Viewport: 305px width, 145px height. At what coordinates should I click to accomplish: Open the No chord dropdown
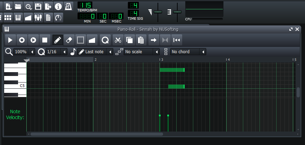pos(188,52)
